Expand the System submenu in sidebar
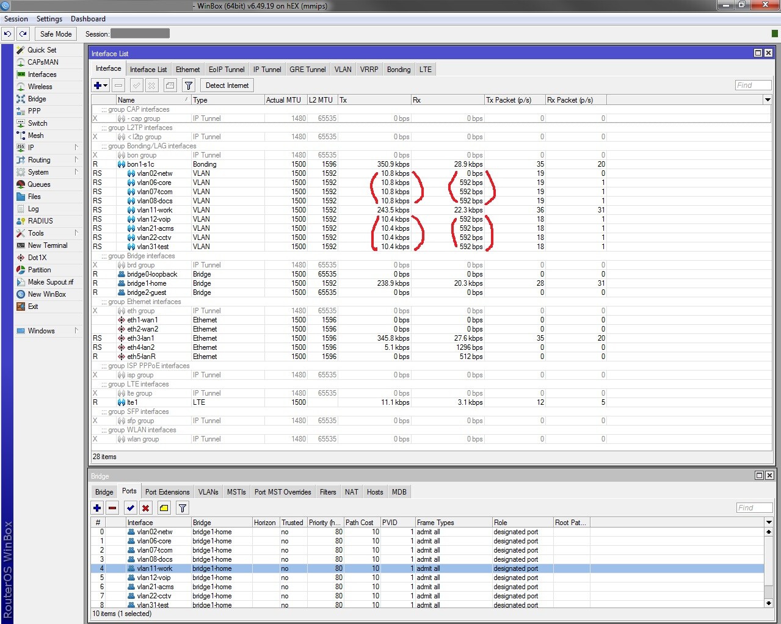This screenshot has height=624, width=781. coord(76,172)
